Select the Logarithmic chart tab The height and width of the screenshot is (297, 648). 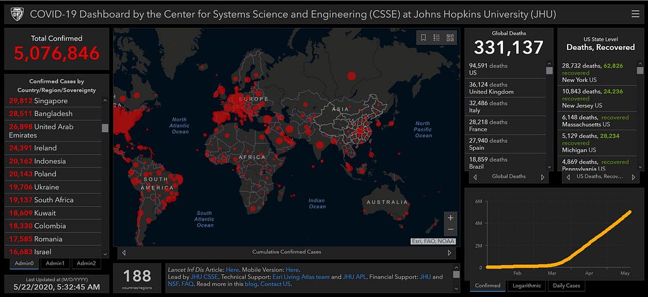click(526, 286)
